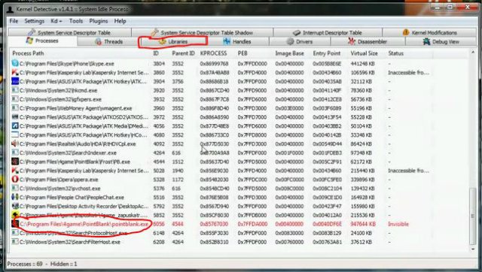Open the Plugins menu

point(99,21)
